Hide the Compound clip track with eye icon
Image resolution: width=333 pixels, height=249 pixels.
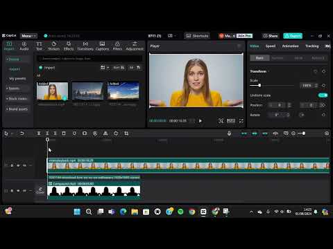18,191
